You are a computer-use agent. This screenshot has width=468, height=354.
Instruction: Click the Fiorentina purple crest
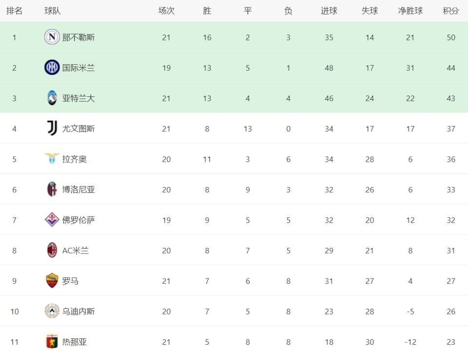click(52, 220)
